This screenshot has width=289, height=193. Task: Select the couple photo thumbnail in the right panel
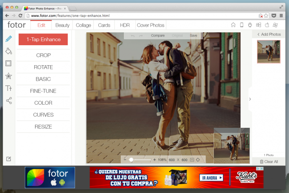269,52
